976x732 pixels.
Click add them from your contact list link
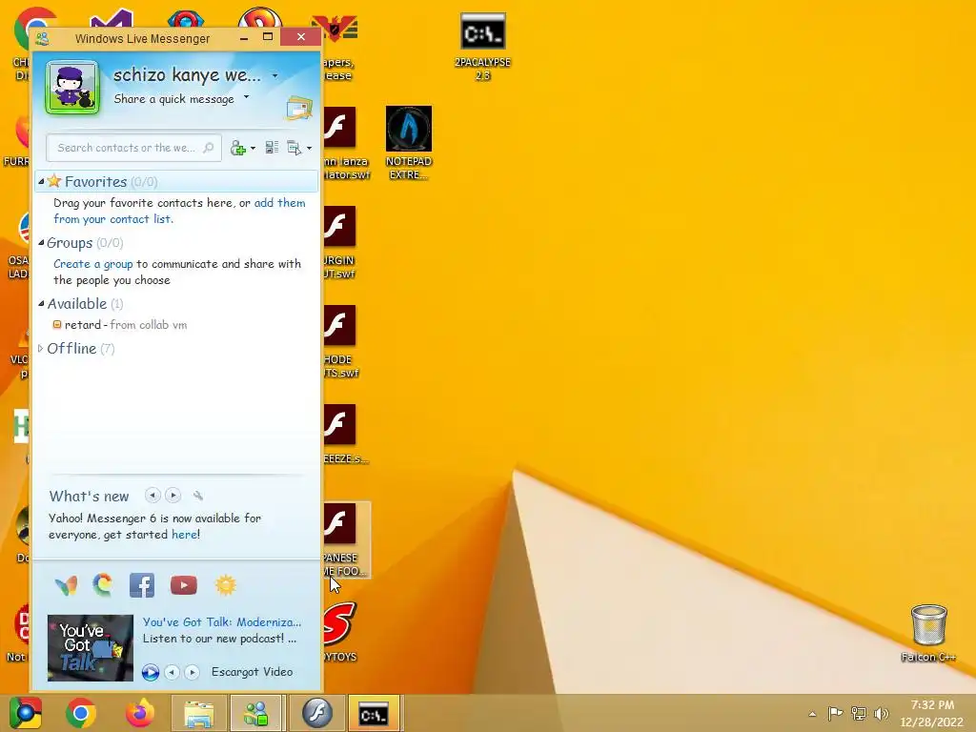pyautogui.click(x=179, y=211)
